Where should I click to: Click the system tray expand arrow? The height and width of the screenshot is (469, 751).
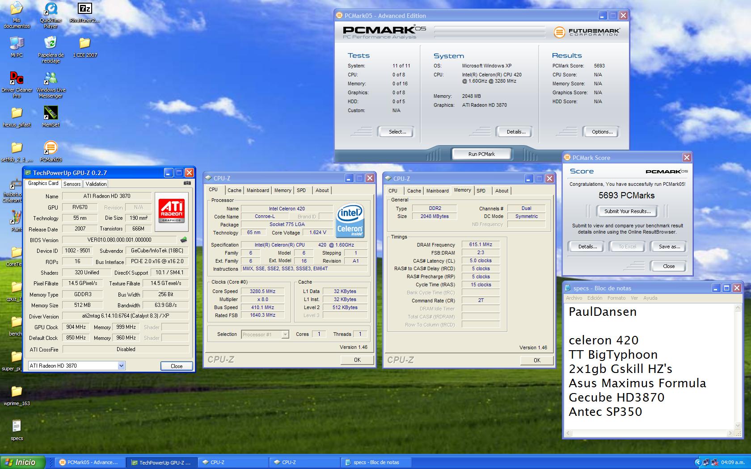point(698,462)
